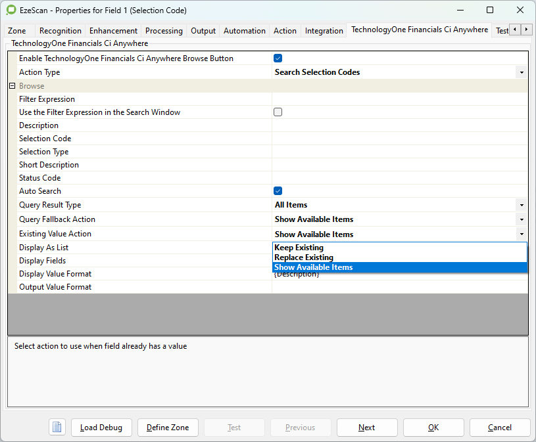Open the Action Type dropdown
The height and width of the screenshot is (442, 536).
click(x=521, y=72)
